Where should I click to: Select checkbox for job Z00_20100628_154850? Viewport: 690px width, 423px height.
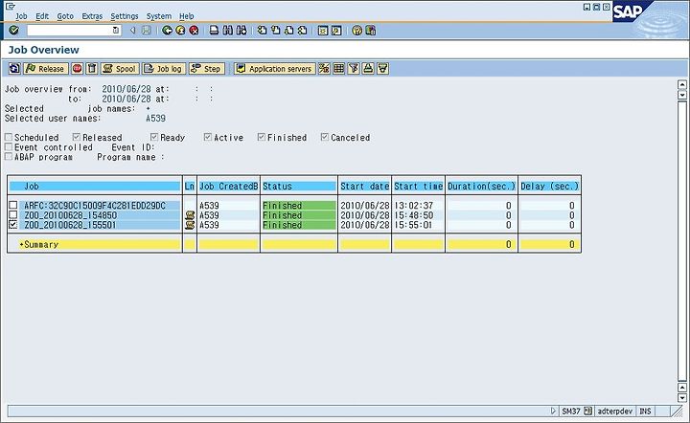[x=13, y=214]
